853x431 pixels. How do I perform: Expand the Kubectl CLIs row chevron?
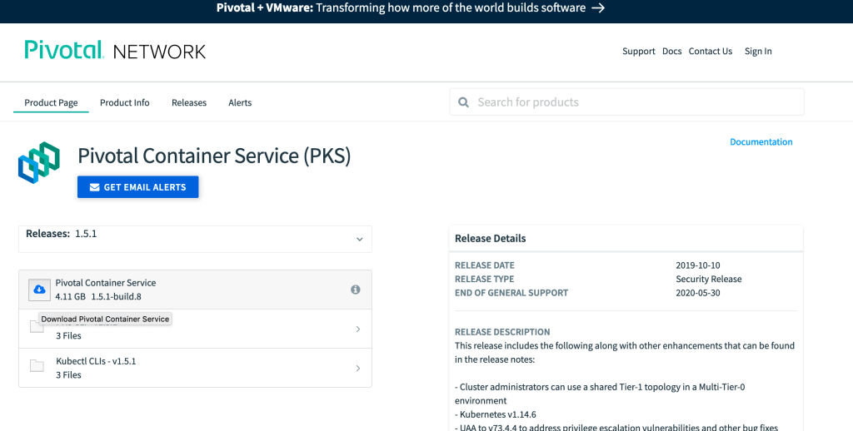click(x=357, y=368)
